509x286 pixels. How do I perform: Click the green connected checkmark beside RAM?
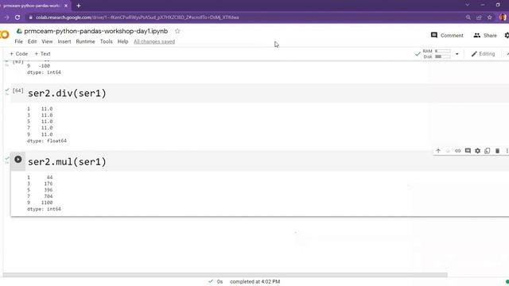pyautogui.click(x=418, y=54)
